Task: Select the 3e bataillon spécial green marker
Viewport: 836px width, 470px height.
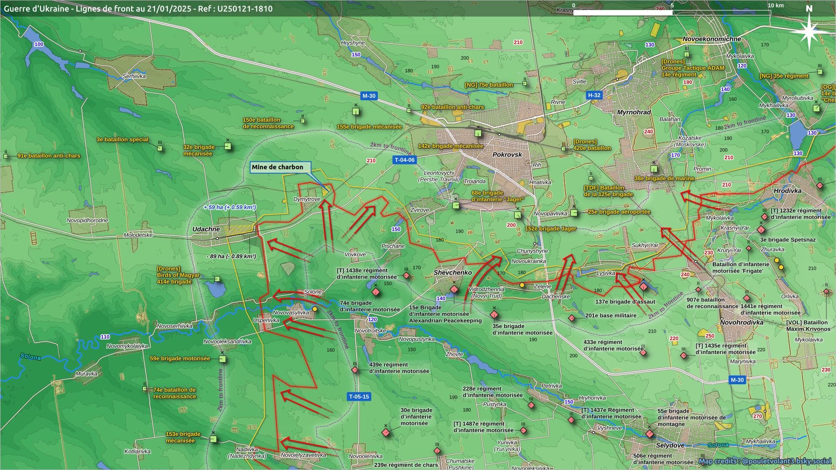Action: coord(160,148)
